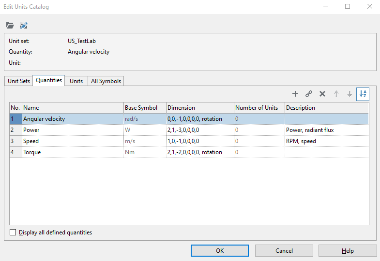Image resolution: width=380 pixels, height=261 pixels.
Task: Click dimension 0,0,-1,0,0,0,0, rotation cell
Action: pos(200,119)
